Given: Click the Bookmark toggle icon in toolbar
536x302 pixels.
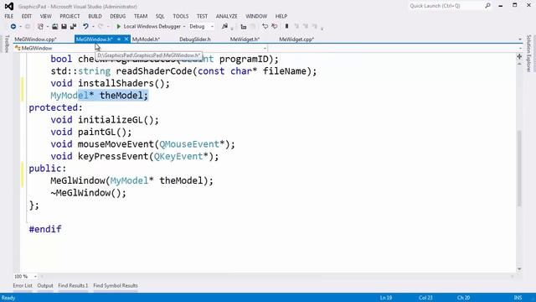Looking at the screenshot, I should tap(286, 26).
